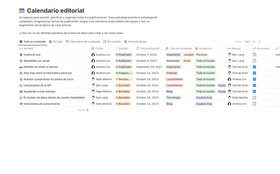Screen dimensions: 280x174
Task: Click the Nuestro compromiso row icon
Action: click(x=21, y=79)
